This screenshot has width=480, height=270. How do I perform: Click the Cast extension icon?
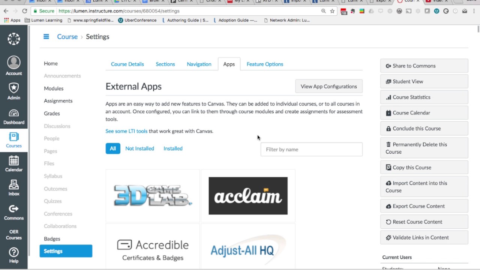[x=408, y=11]
